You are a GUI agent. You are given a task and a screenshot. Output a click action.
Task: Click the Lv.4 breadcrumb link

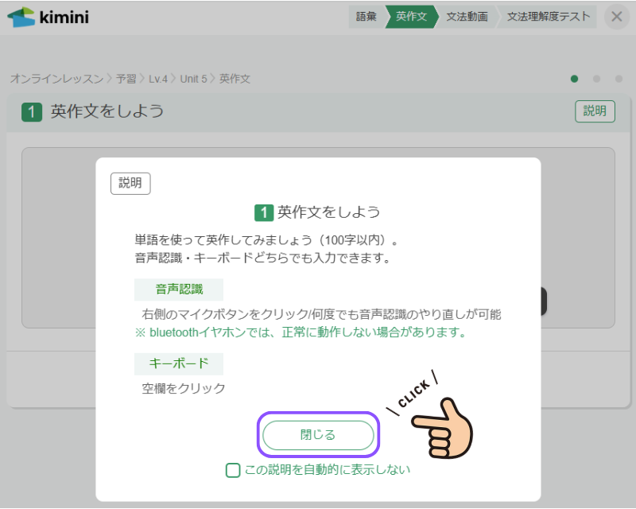tap(159, 79)
